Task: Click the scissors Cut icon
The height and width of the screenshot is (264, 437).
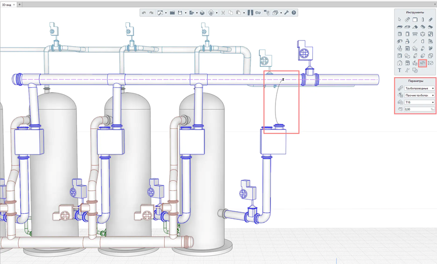Action: coord(223,13)
